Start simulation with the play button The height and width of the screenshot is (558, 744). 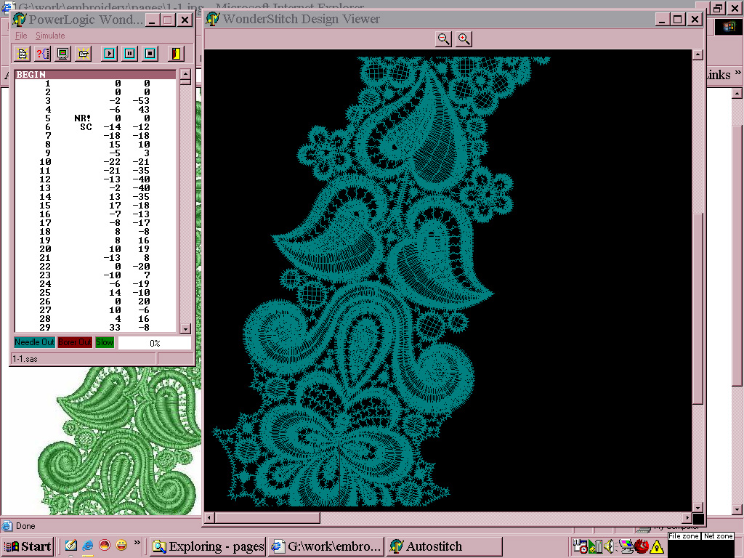pyautogui.click(x=109, y=53)
